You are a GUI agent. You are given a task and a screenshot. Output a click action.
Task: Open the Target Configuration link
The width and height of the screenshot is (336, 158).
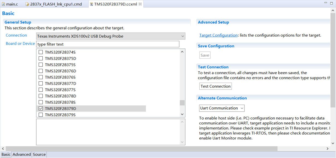218,35
